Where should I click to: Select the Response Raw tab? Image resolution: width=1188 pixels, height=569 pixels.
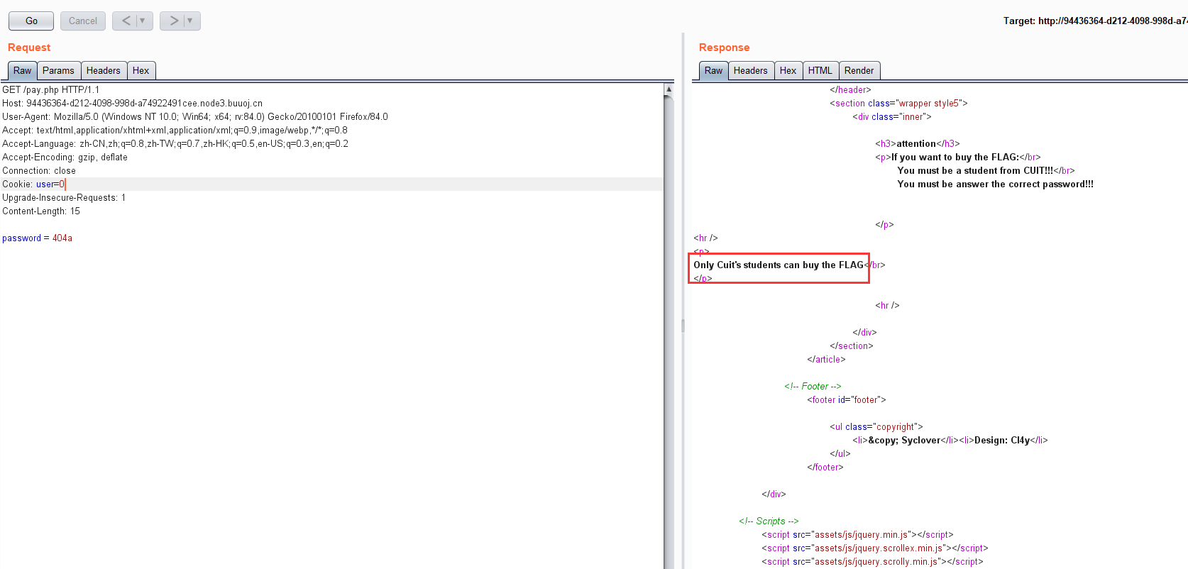713,70
